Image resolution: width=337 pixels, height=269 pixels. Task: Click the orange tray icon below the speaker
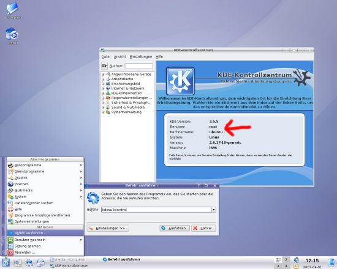(296, 266)
